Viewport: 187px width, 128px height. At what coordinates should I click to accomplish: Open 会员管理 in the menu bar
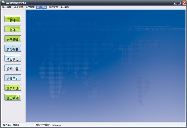[30, 7]
